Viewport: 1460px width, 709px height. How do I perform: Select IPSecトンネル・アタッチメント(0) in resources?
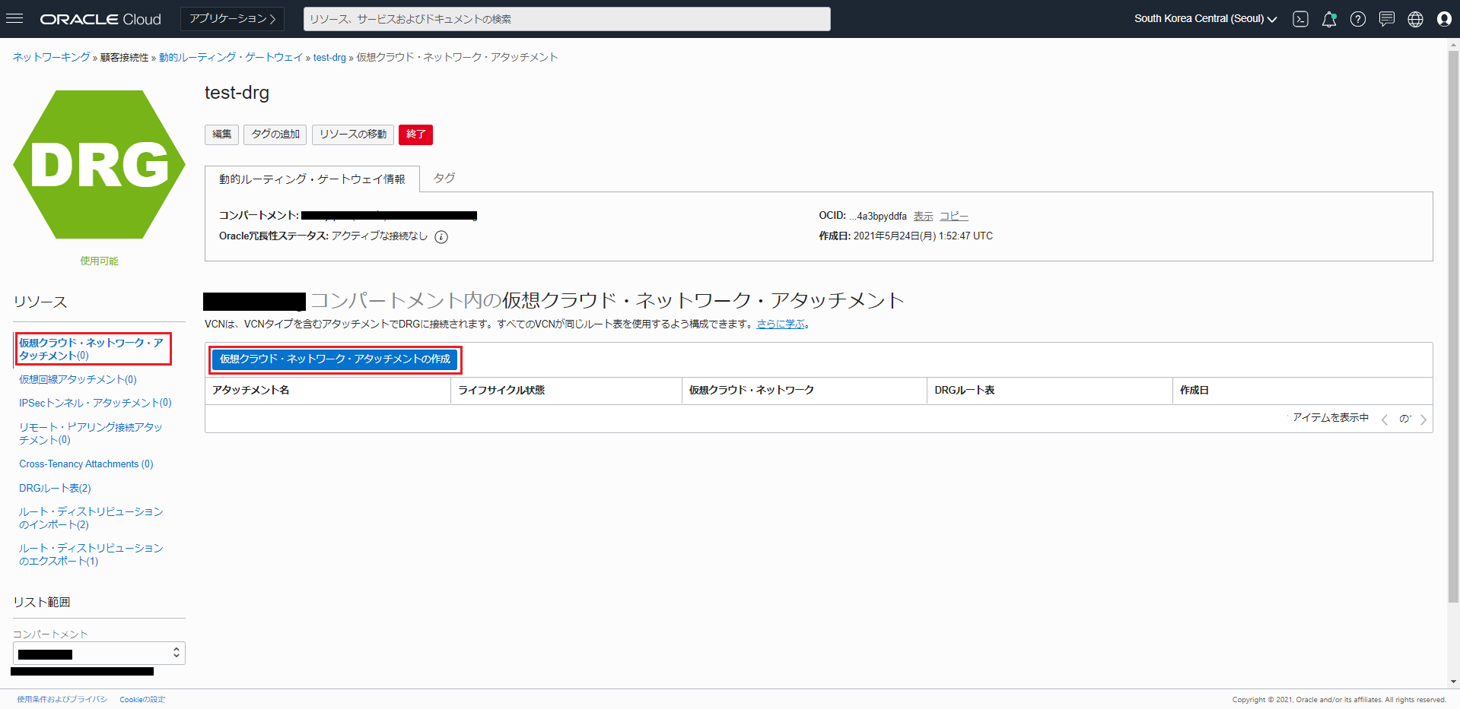(x=95, y=403)
